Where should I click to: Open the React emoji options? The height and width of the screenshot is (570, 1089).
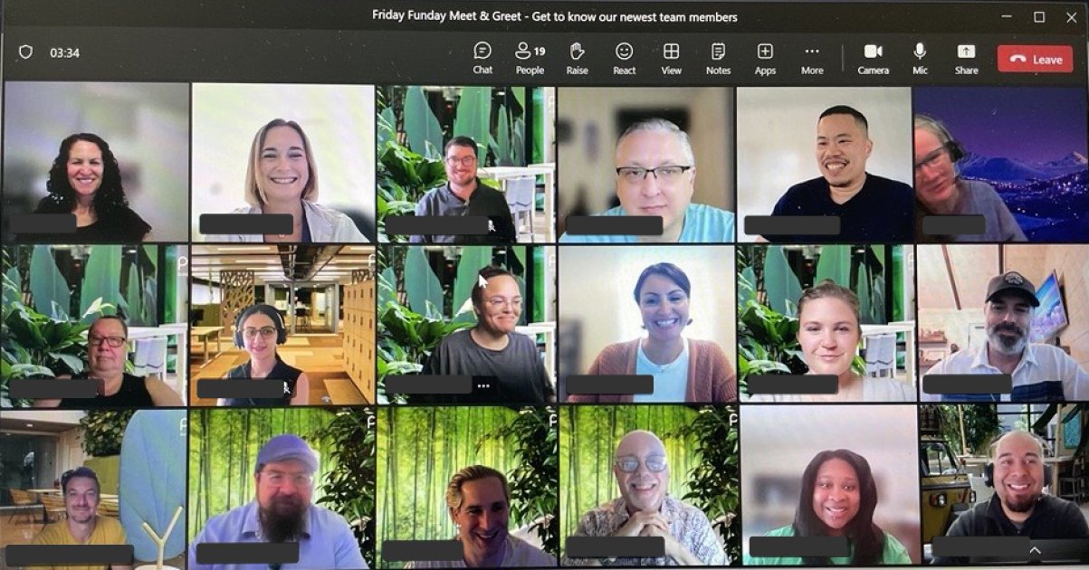click(624, 59)
